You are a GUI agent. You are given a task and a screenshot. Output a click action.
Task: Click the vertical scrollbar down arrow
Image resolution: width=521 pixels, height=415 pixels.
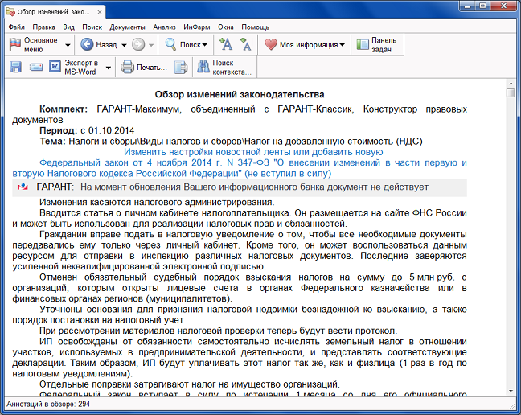coord(511,394)
